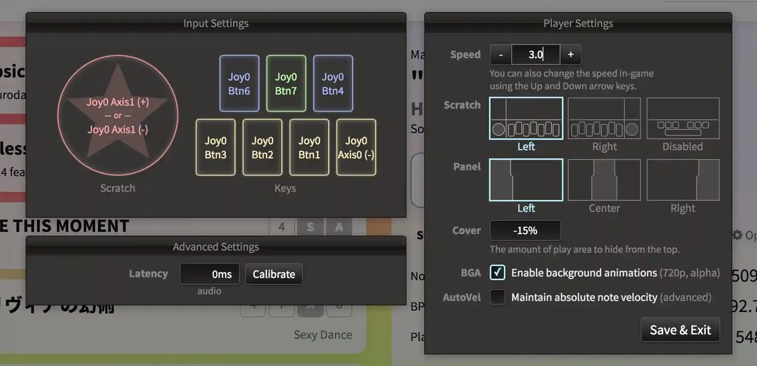Click Save & Exit button
Screen dimensions: 757x366
click(x=680, y=330)
